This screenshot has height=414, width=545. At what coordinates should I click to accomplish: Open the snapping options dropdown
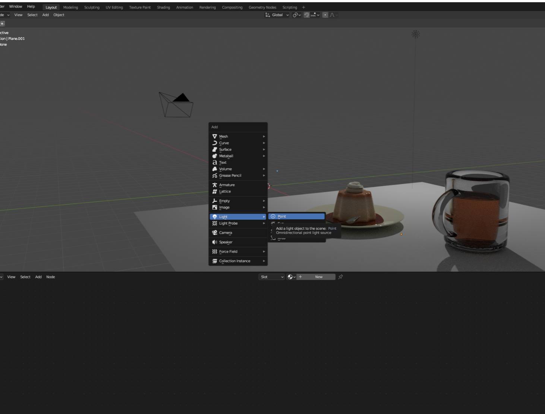[x=315, y=15]
